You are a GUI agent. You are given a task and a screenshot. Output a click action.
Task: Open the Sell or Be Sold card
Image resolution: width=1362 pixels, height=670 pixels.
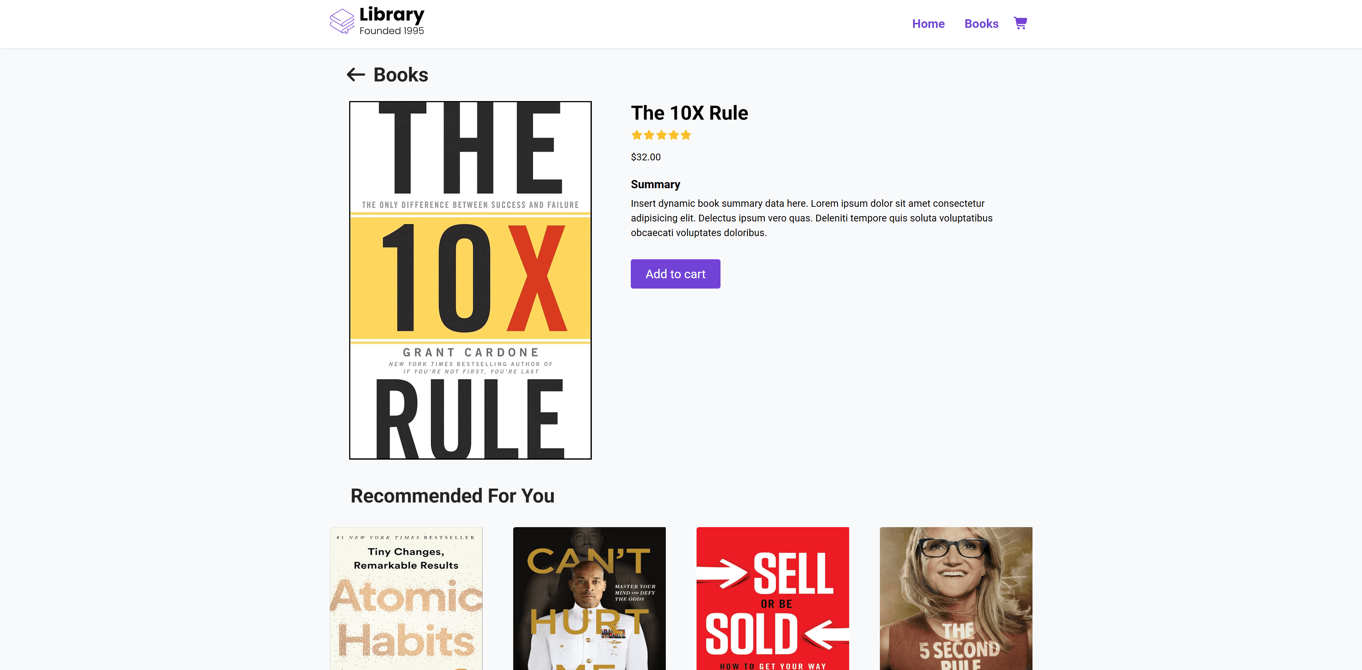[772, 598]
